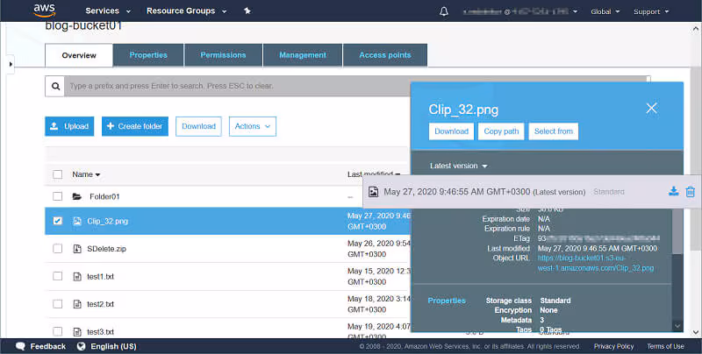The height and width of the screenshot is (354, 702).
Task: Switch to the Permissions tab
Action: click(223, 55)
